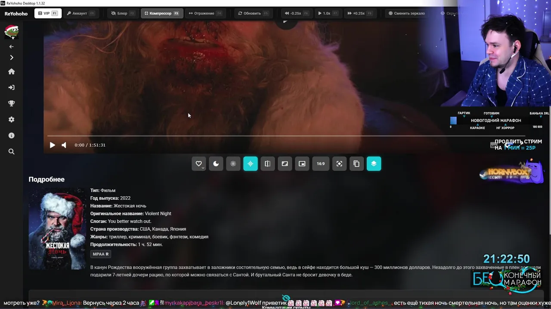Toggle night mode moon button
The width and height of the screenshot is (551, 309).
click(216, 164)
